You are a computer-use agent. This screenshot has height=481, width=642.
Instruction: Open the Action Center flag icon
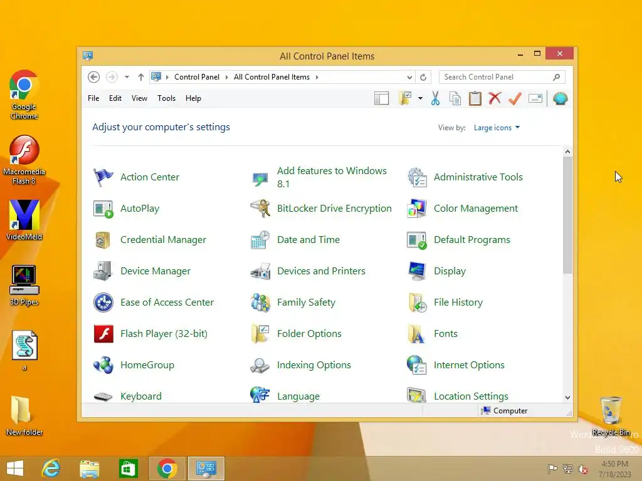[x=103, y=177]
